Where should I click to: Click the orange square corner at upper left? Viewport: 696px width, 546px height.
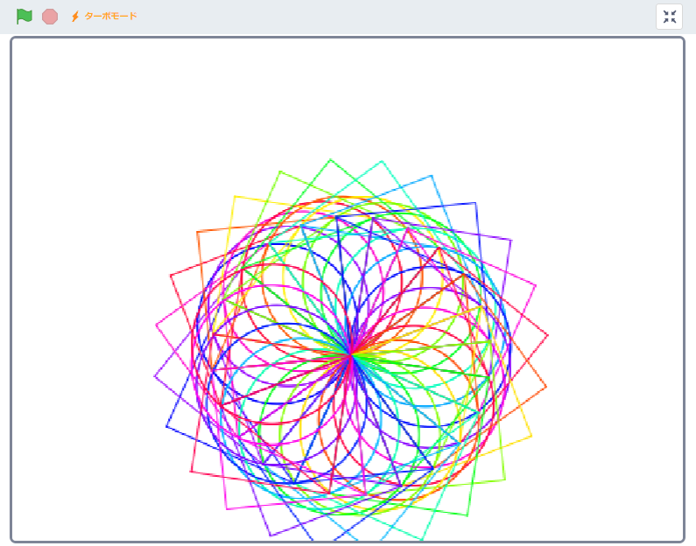pyautogui.click(x=198, y=232)
